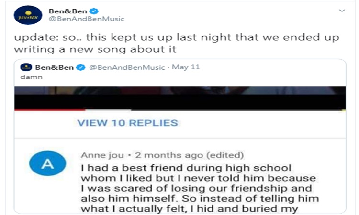Click the verified badge in the quoted tweet
359x215 pixels.
[x=81, y=67]
